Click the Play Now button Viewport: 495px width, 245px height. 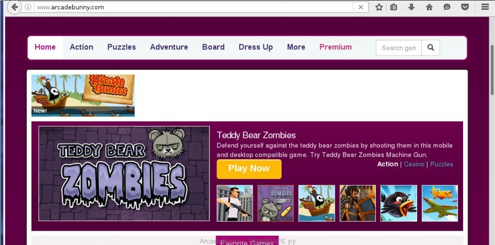pos(249,169)
